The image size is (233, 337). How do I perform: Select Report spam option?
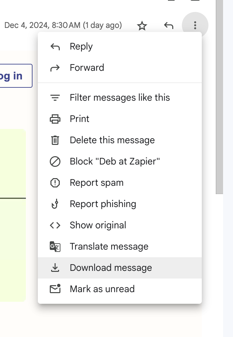pyautogui.click(x=120, y=183)
